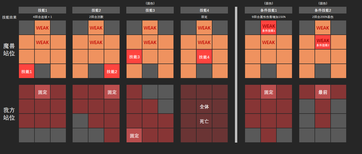The width and height of the screenshot is (362, 154).
Task: Select the 最前 cell in ally grid
Action: 323,92
